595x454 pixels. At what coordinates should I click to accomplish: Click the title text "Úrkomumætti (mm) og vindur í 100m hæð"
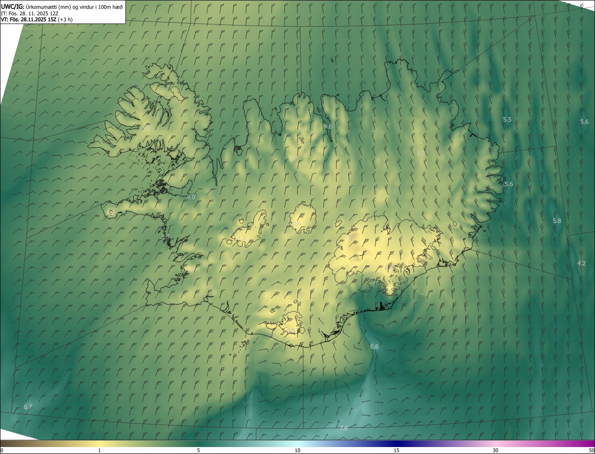[74, 6]
